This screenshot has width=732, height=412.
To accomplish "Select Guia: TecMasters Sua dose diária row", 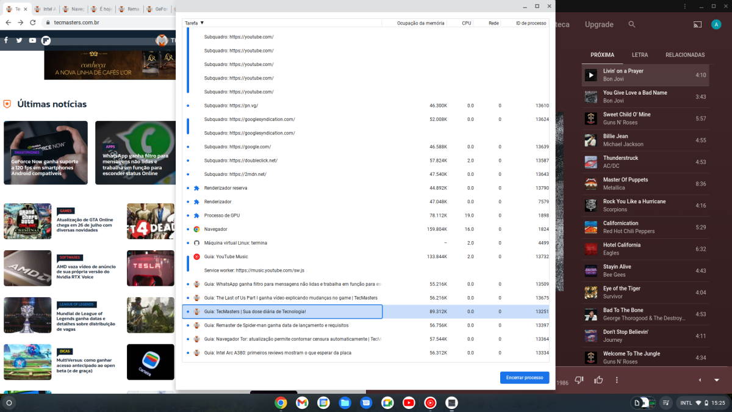I will (366, 311).
